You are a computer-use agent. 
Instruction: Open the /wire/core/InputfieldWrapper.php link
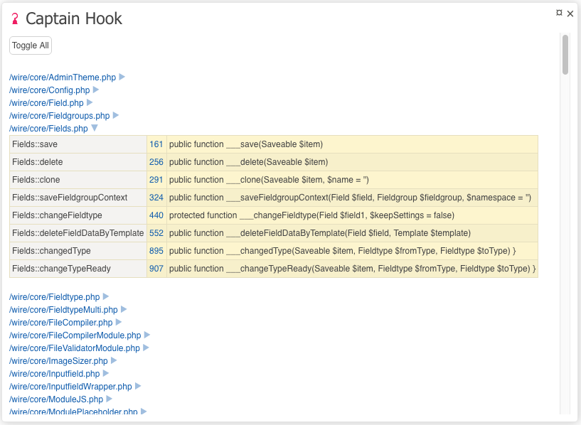coord(70,387)
